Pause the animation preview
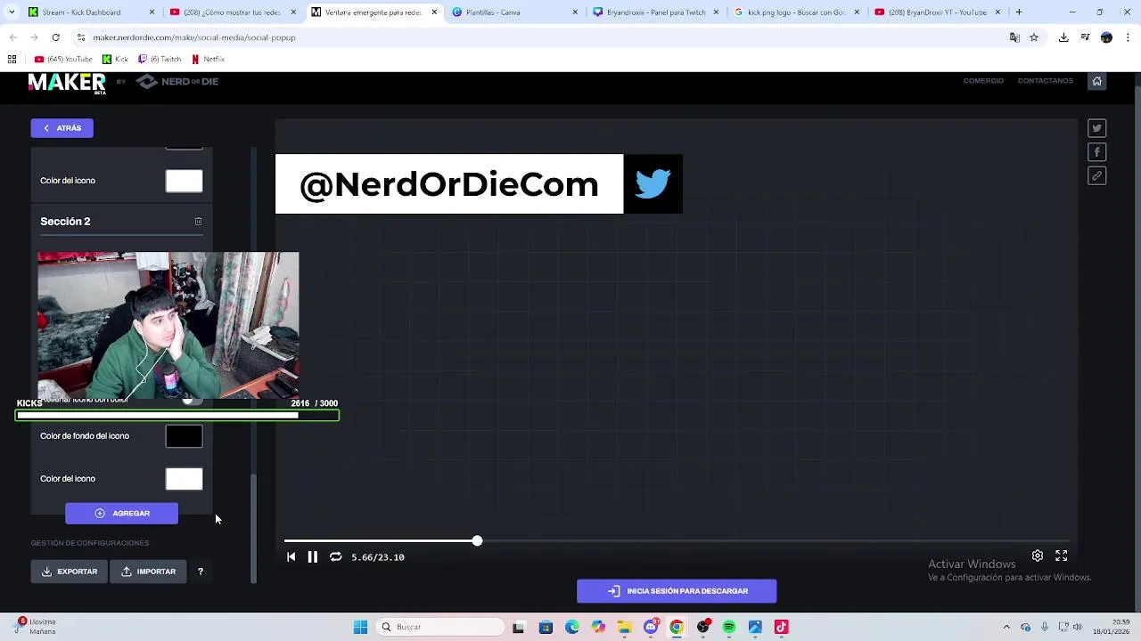 tap(313, 557)
